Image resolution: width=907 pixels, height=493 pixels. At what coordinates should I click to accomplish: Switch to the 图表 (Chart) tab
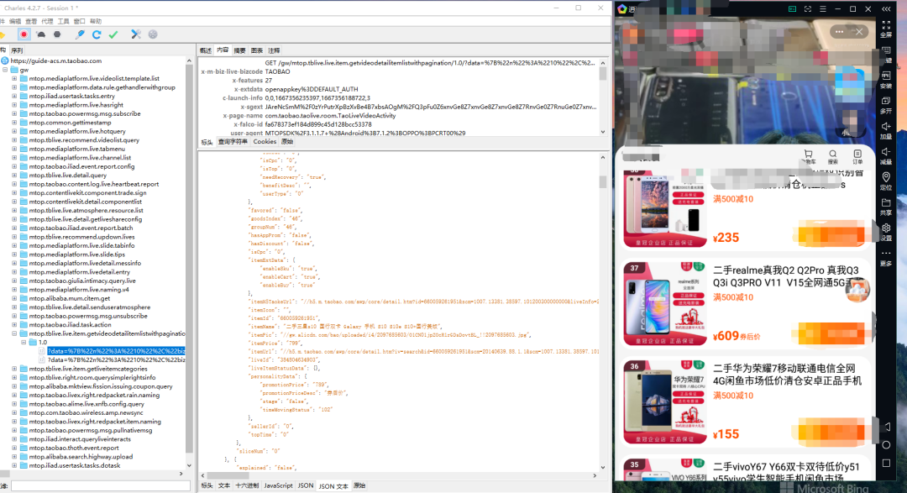(257, 51)
